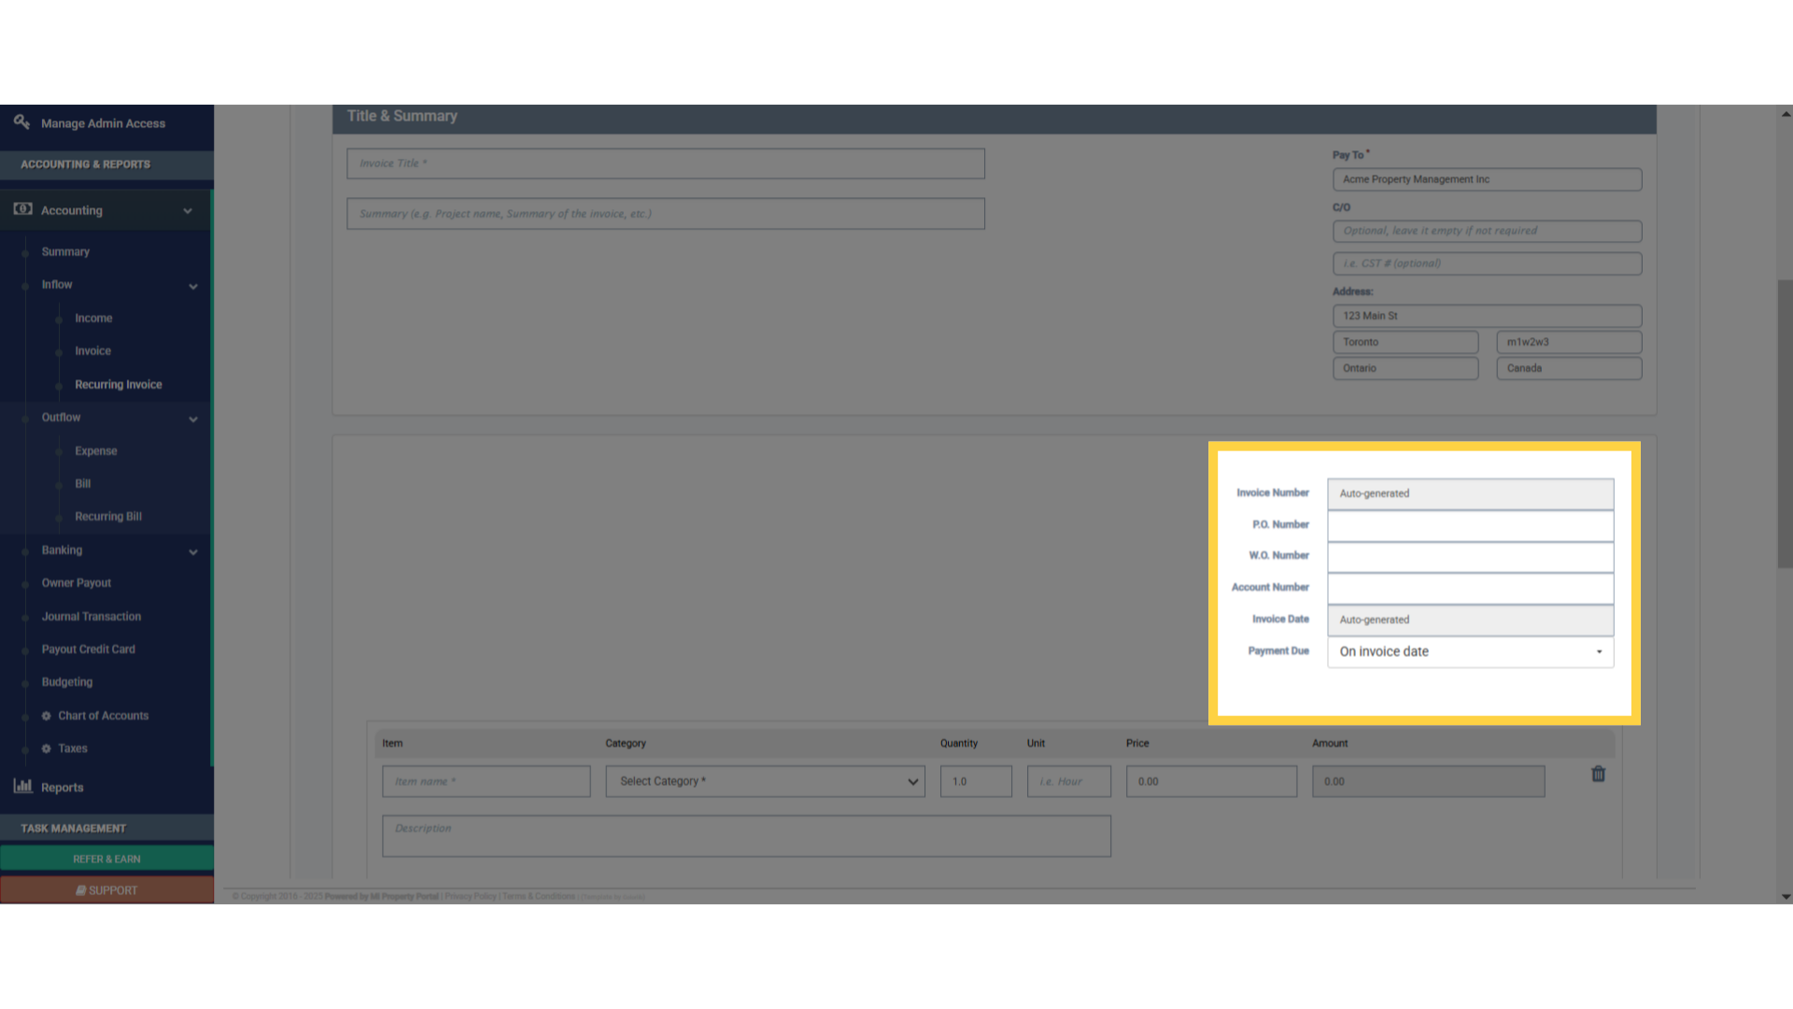Click the Reports bar chart icon
This screenshot has height=1009, width=1793.
coord(23,787)
